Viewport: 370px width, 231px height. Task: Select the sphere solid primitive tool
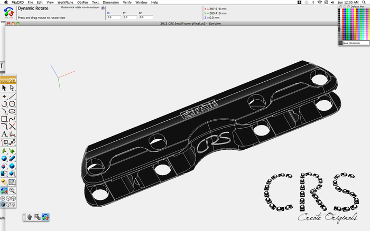pos(4,158)
